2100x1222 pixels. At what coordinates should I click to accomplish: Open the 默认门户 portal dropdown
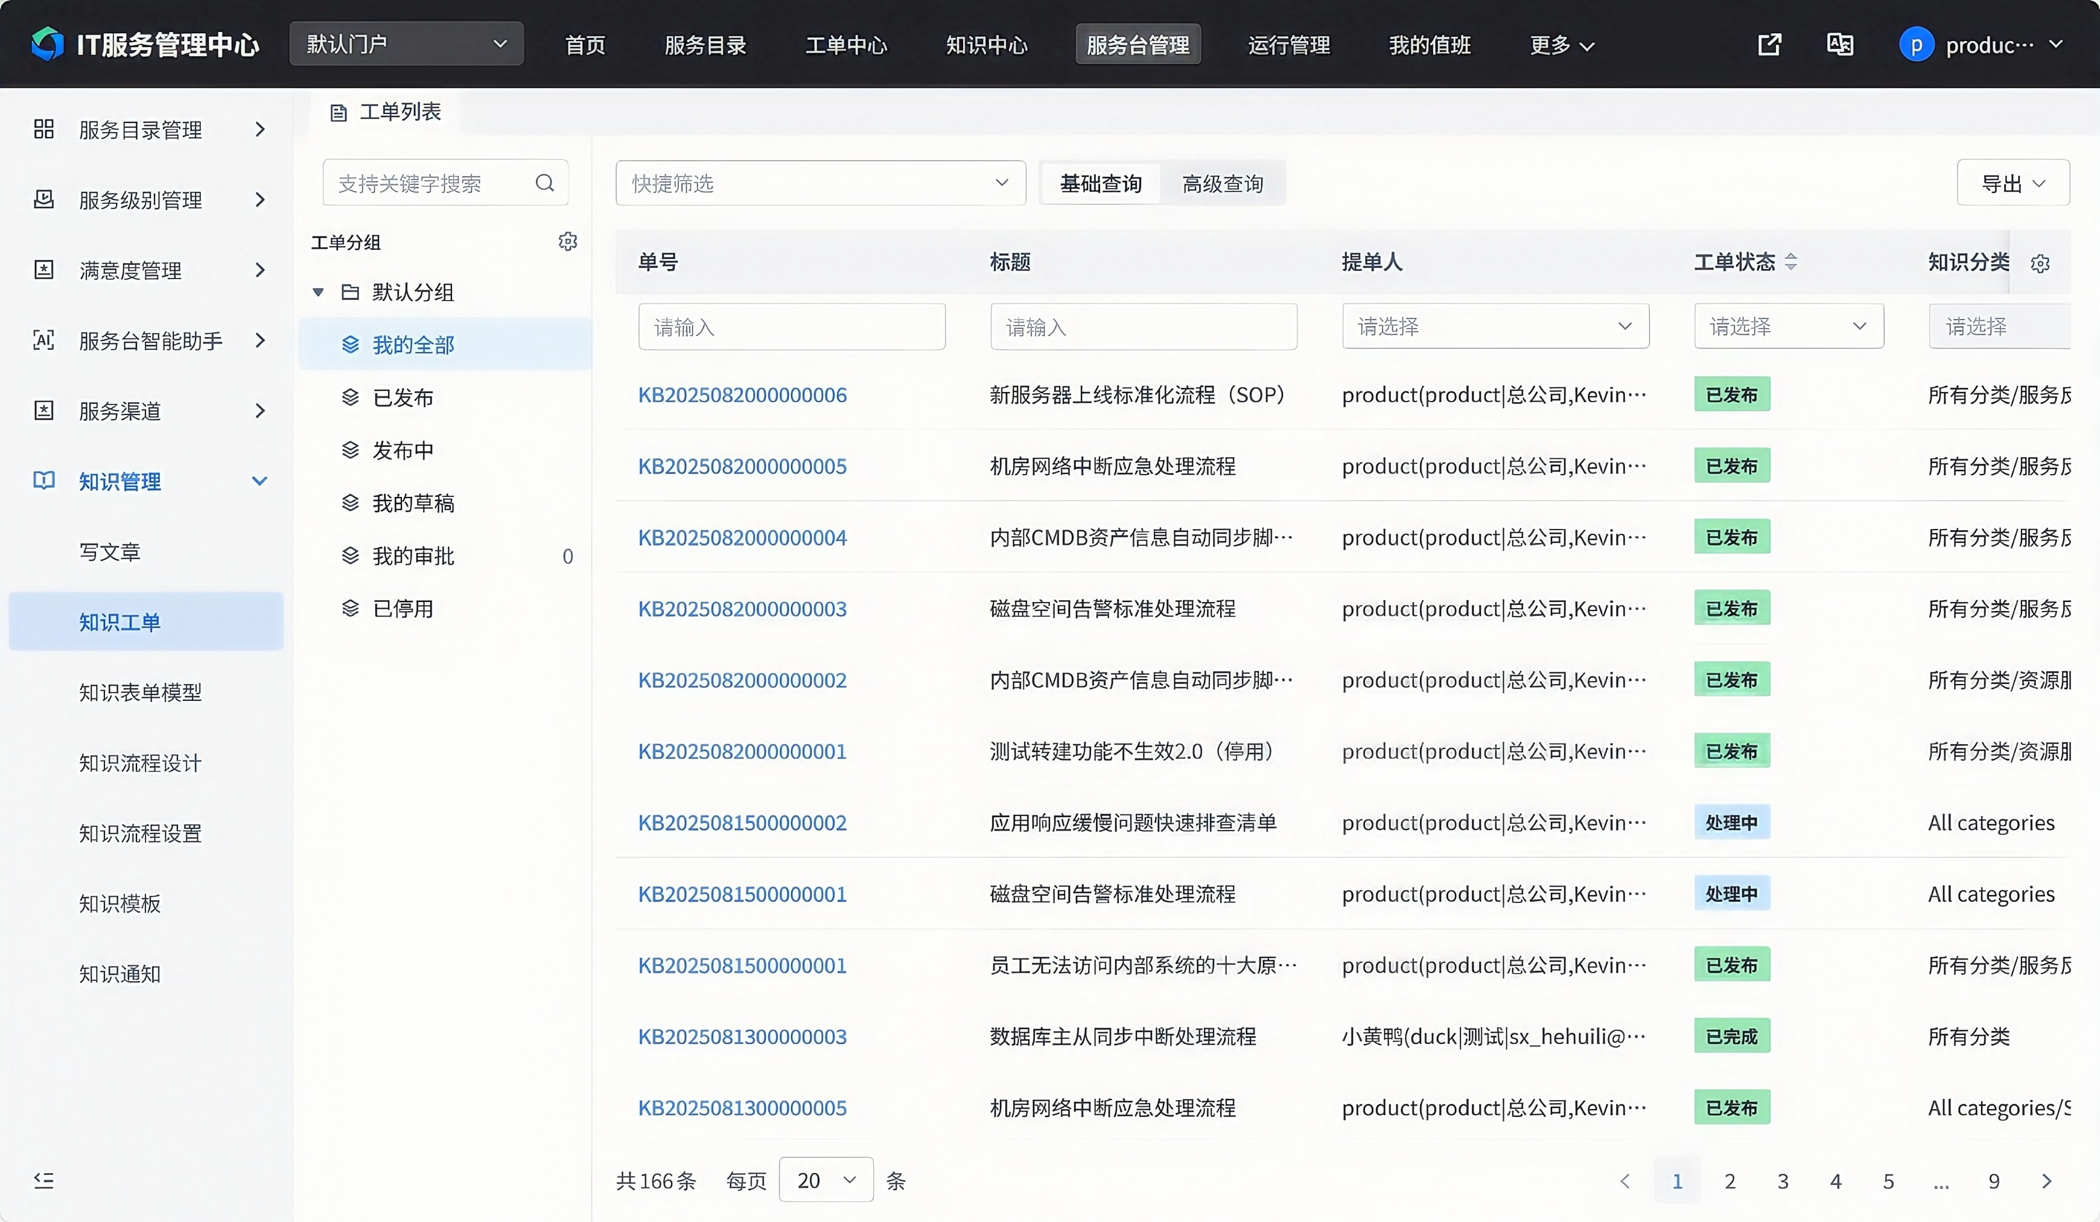point(406,43)
